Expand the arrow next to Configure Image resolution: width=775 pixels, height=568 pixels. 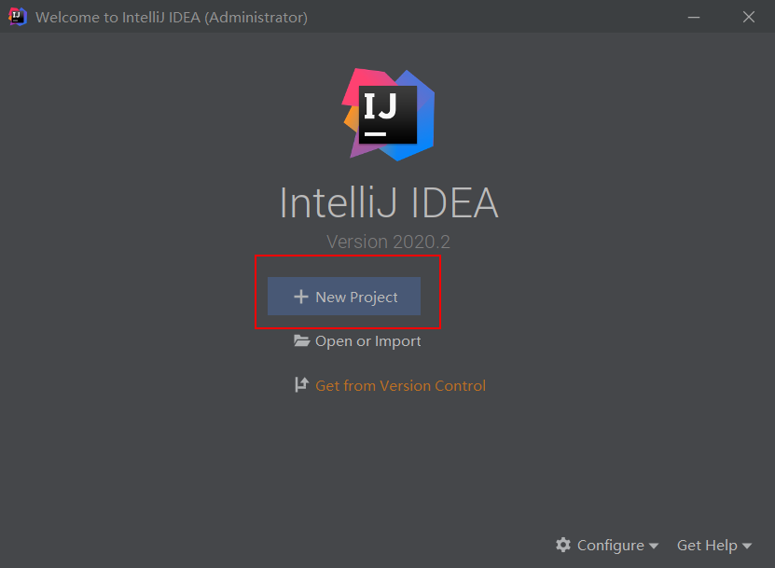click(654, 546)
